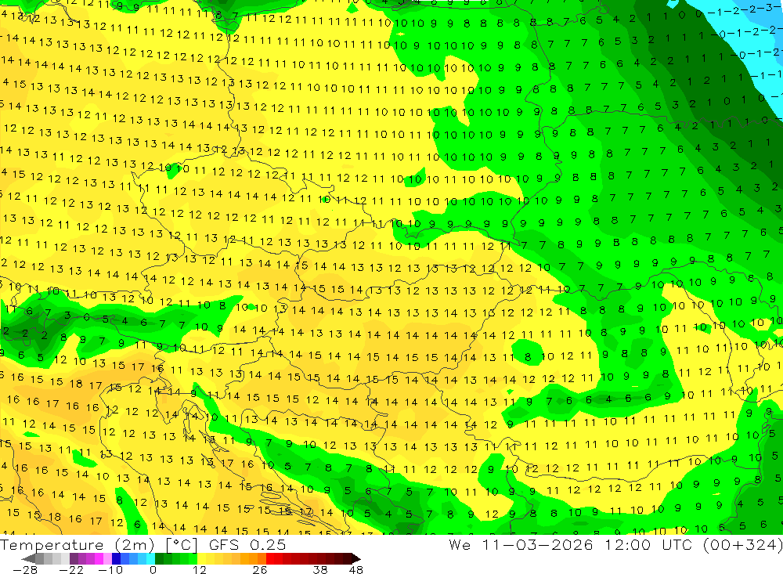This screenshot has width=783, height=574.
Task: Click the legend value '38'
Action: 320,570
